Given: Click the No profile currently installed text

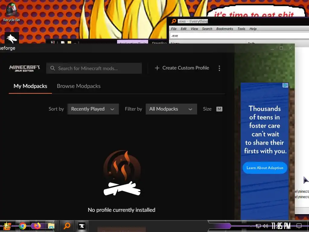Looking at the screenshot, I should (x=122, y=210).
